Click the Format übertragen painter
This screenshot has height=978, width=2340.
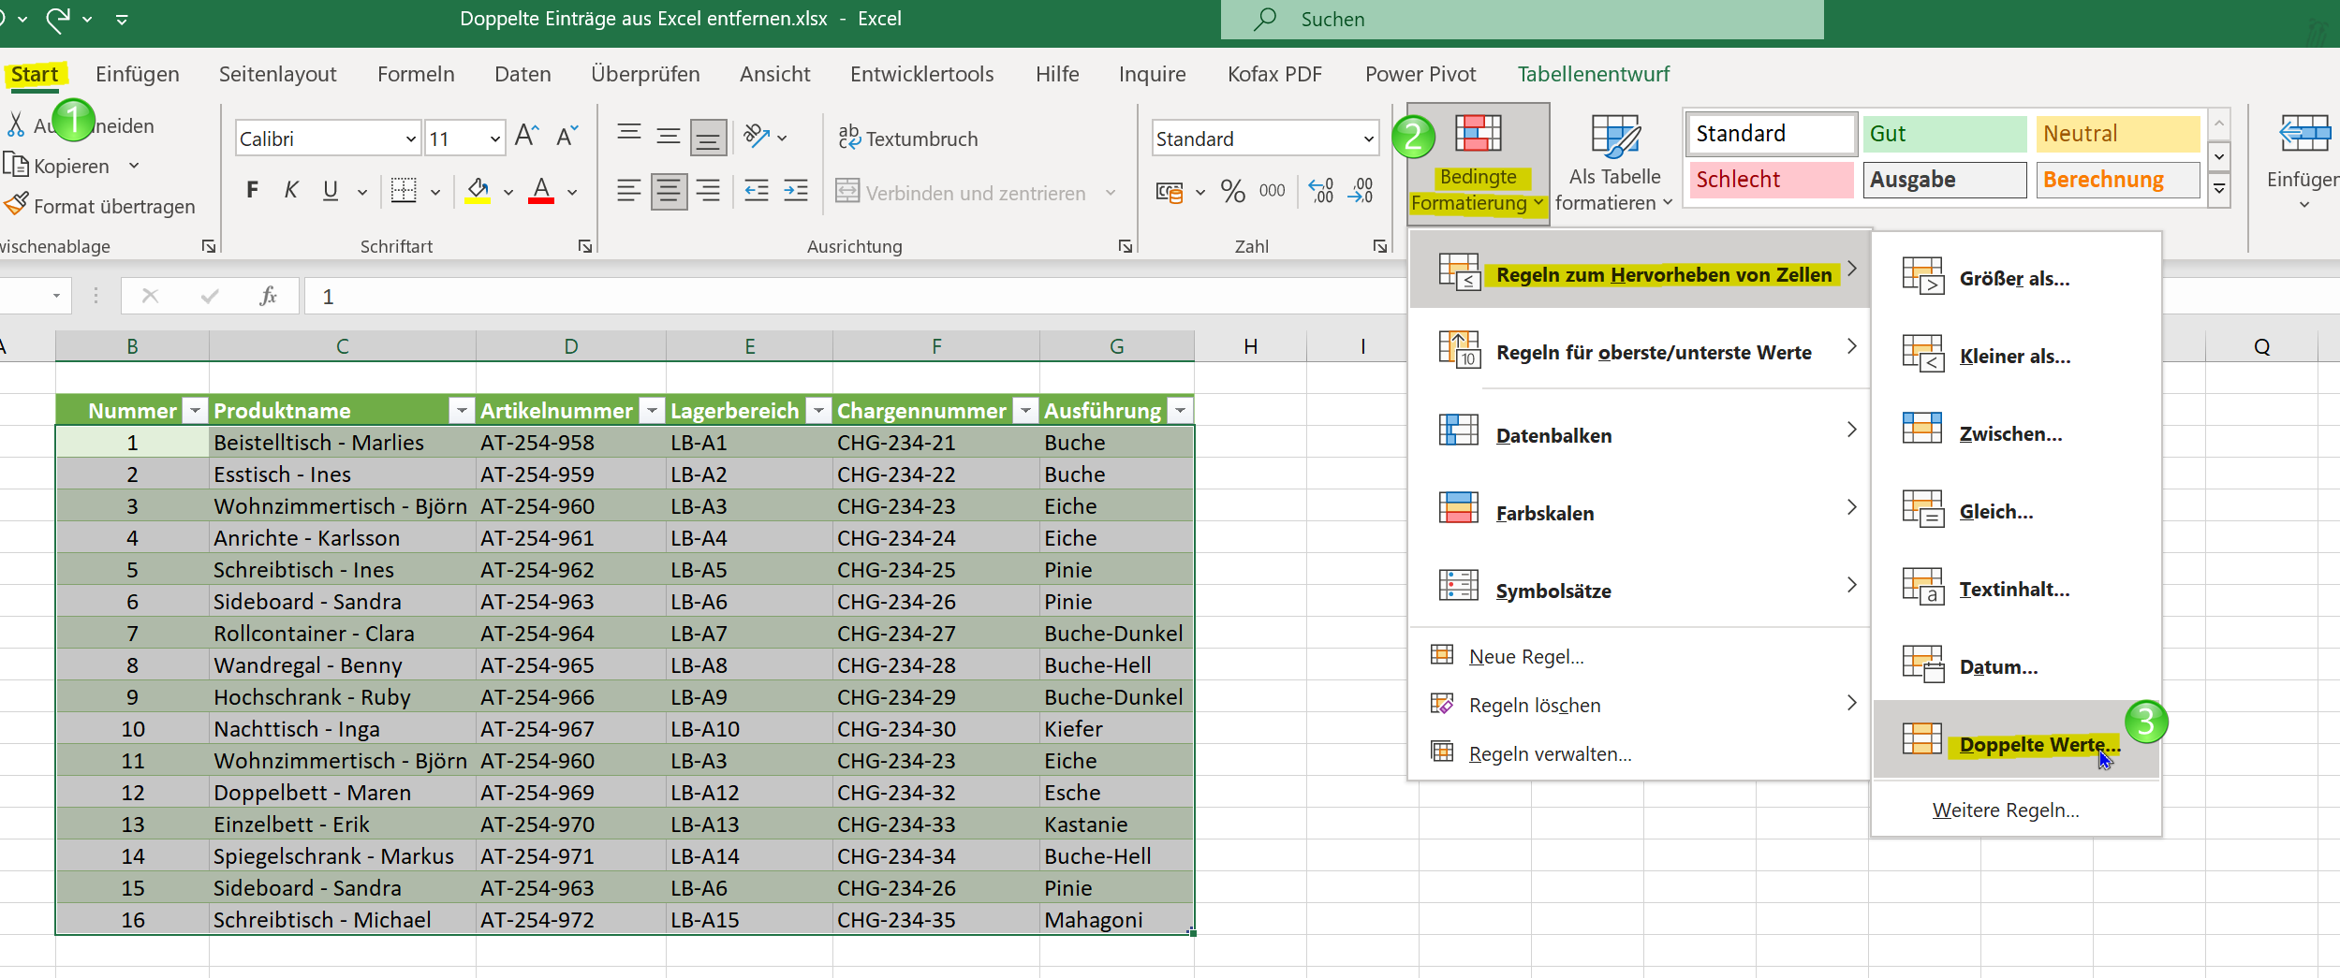pos(100,206)
